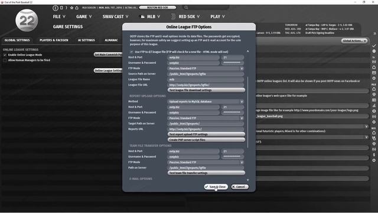This screenshot has height=213, width=378.
Task: Click Source Path on Server field
Action: (206, 74)
